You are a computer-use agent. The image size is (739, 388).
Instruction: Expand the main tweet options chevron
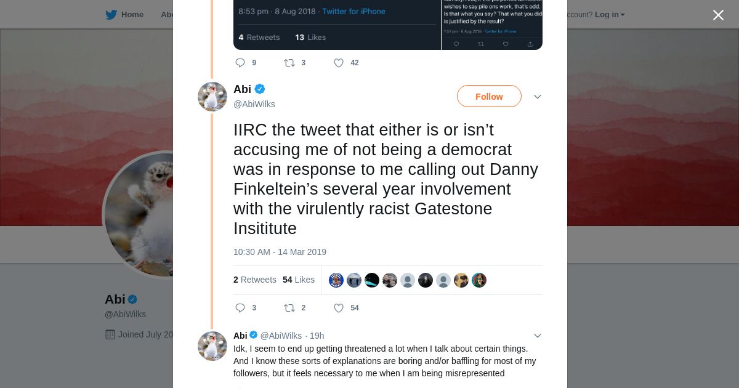[x=538, y=97]
